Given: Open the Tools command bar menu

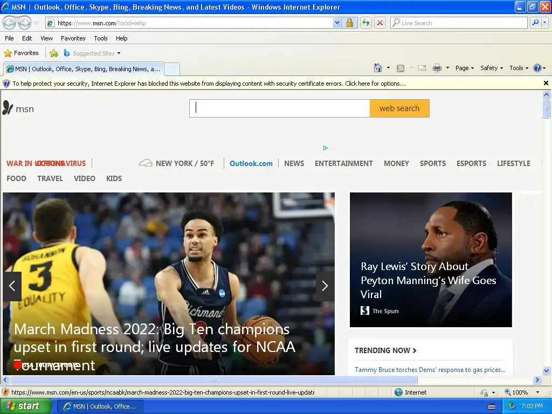Looking at the screenshot, I should (519, 68).
